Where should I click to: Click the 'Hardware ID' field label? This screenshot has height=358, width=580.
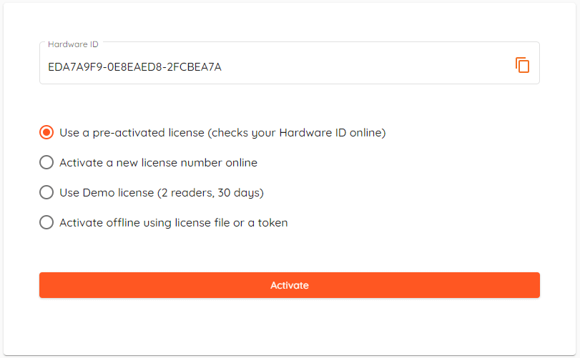73,44
